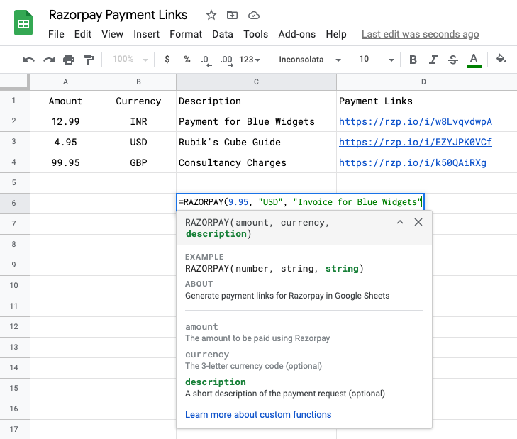Select row 1 header

13,100
